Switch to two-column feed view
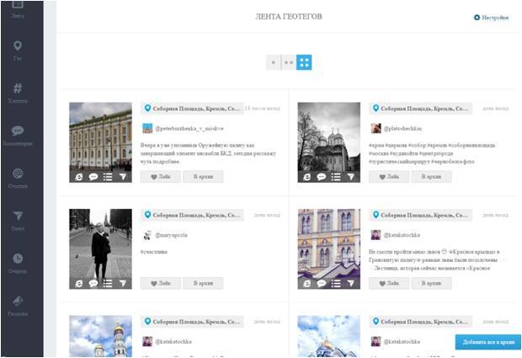This screenshot has width=522, height=358. 288,62
